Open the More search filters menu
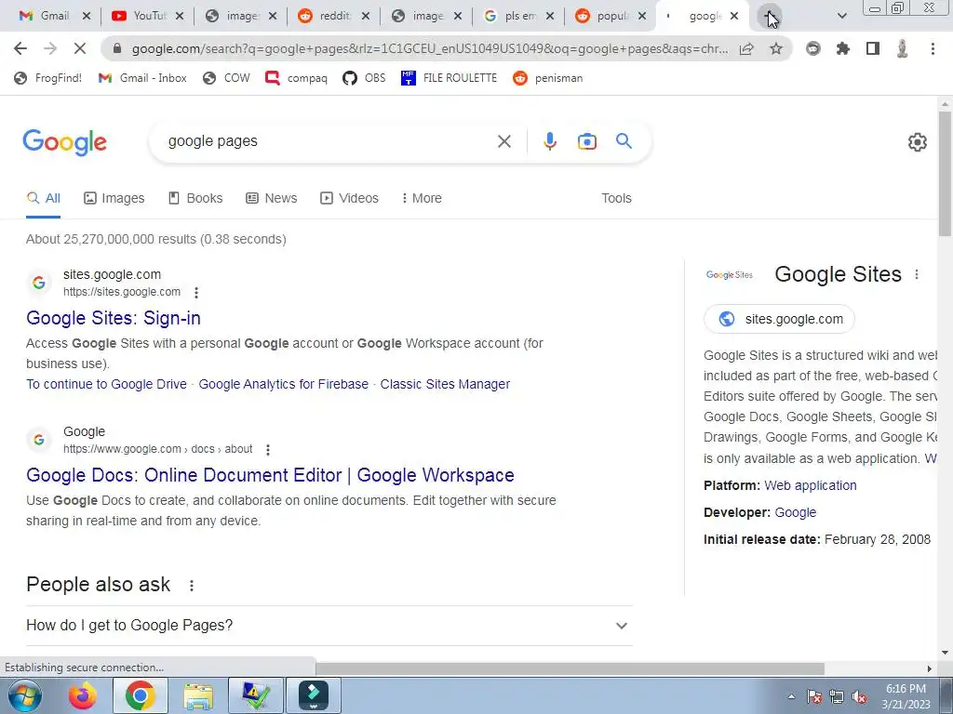Image resolution: width=953 pixels, height=714 pixels. (422, 198)
